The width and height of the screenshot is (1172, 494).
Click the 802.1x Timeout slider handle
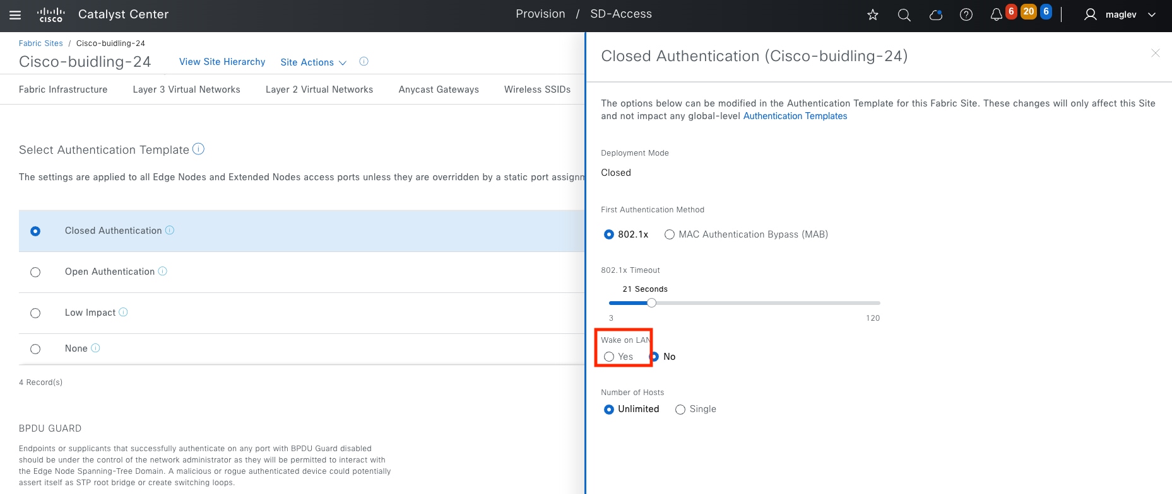point(651,303)
